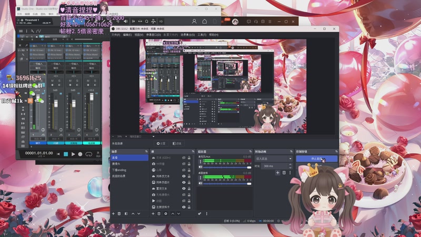421x237 pixels.
Task: Undock the scenes panel
Action: point(146,152)
